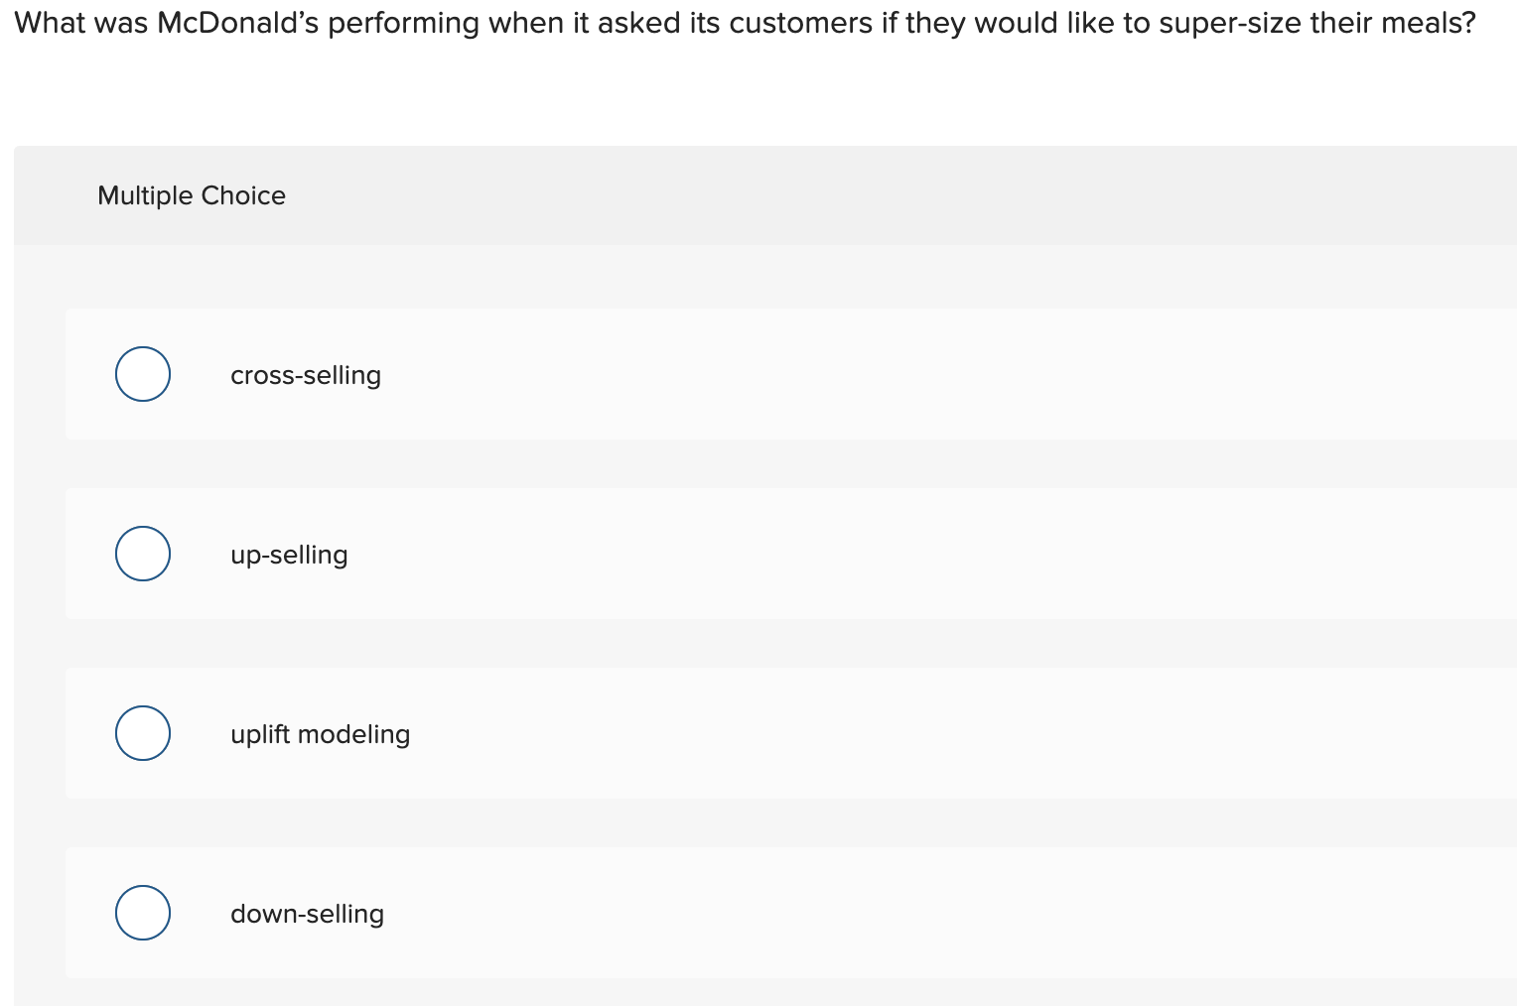Pick the uplift modeling radio button
The height and width of the screenshot is (1006, 1517).
coord(143,733)
